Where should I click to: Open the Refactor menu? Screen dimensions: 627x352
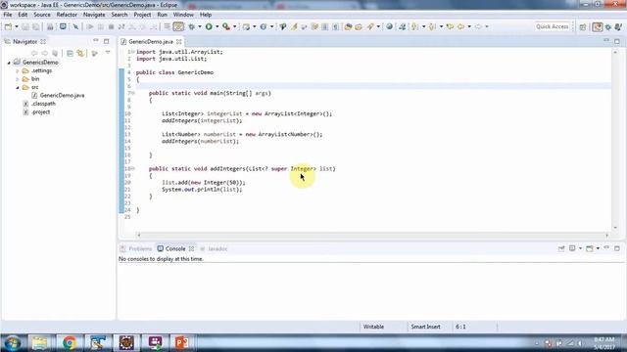[67, 15]
